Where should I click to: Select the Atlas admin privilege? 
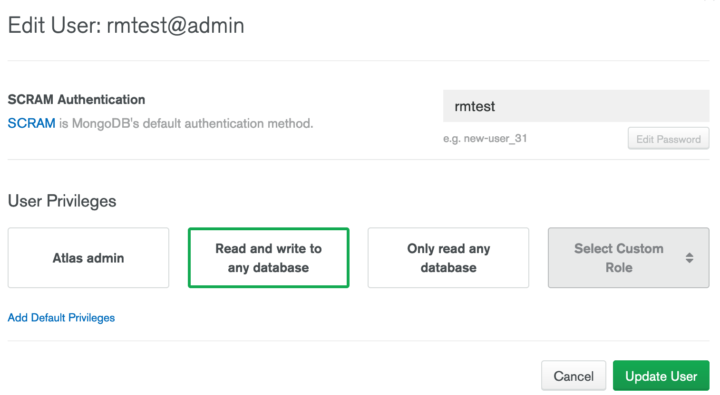coord(88,258)
